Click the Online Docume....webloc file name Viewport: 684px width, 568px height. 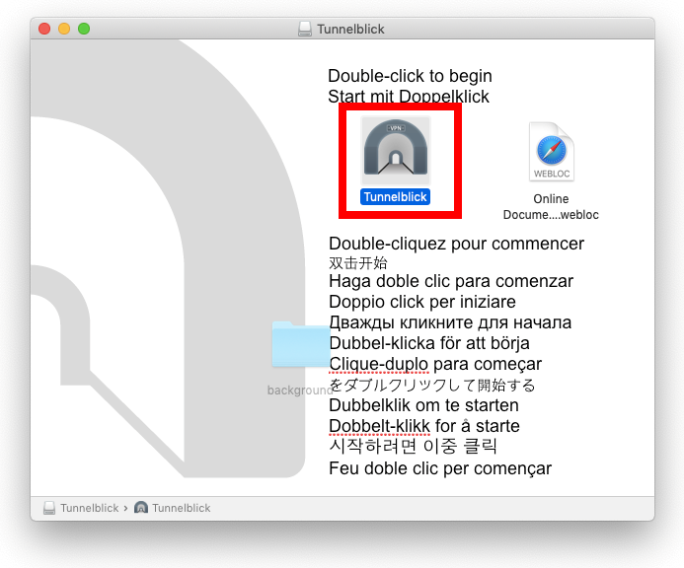(551, 207)
